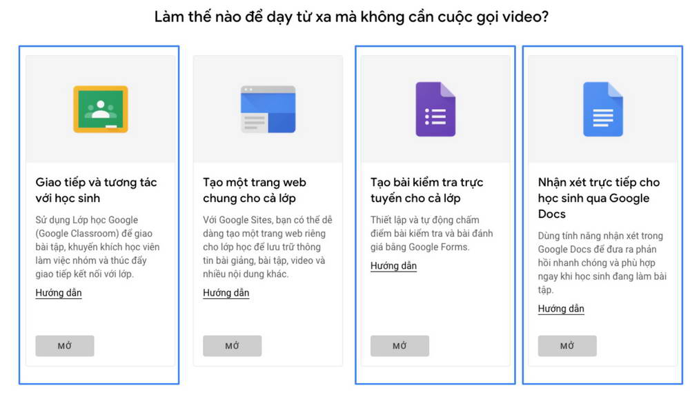Click the purple Google Forms icon
Viewport: 690px width, 397px height.
[435, 109]
